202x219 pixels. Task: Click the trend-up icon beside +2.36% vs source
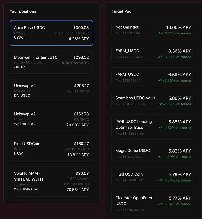coord(160,80)
